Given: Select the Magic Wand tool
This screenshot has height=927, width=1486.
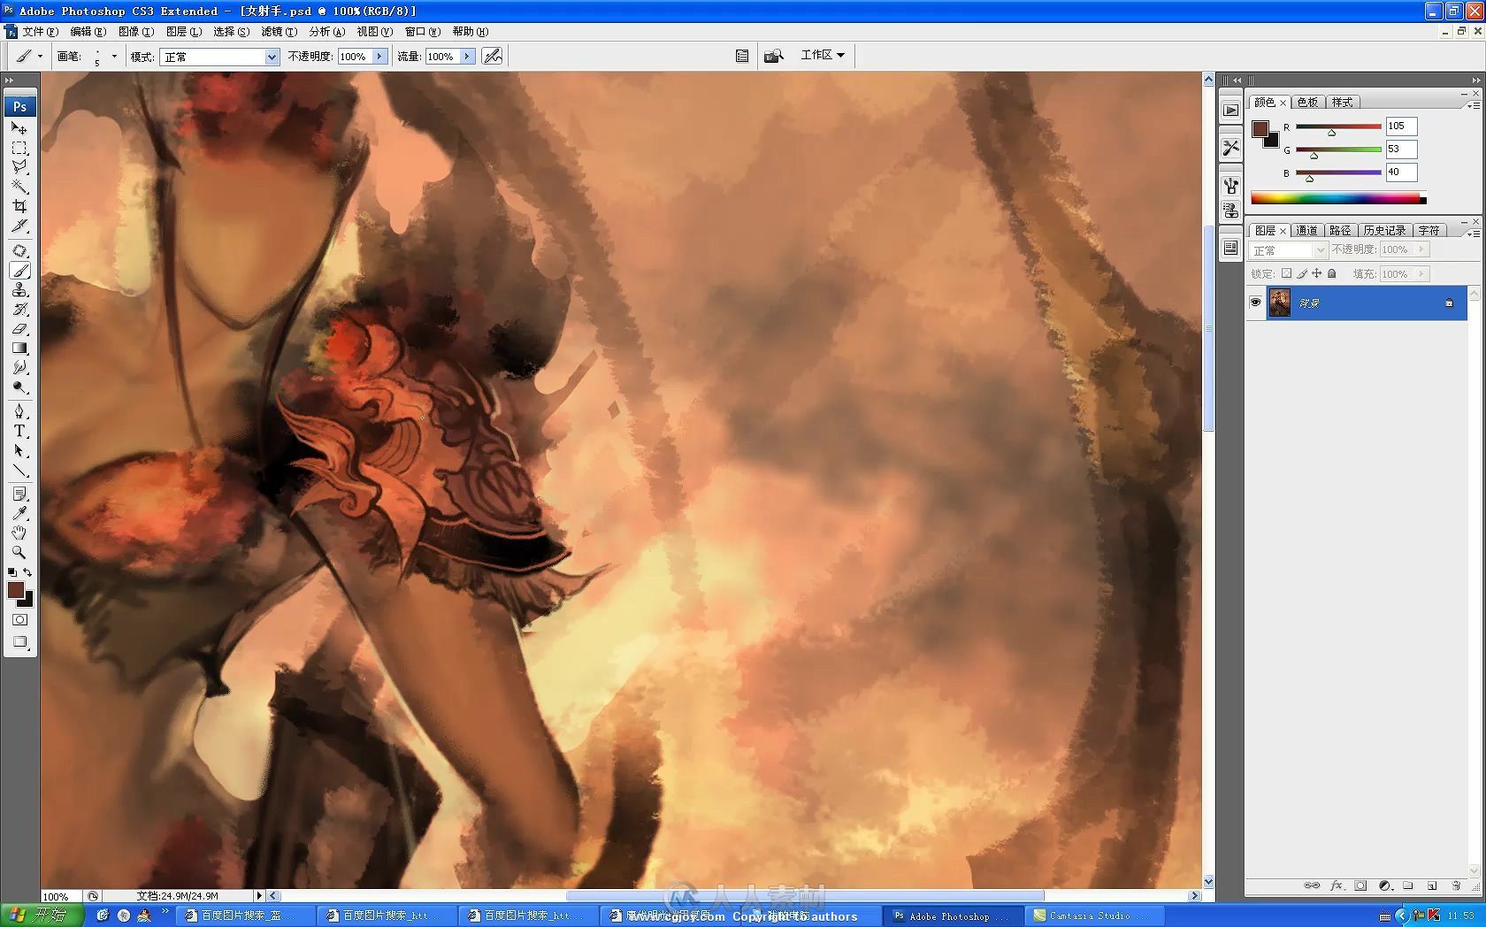Looking at the screenshot, I should (19, 187).
